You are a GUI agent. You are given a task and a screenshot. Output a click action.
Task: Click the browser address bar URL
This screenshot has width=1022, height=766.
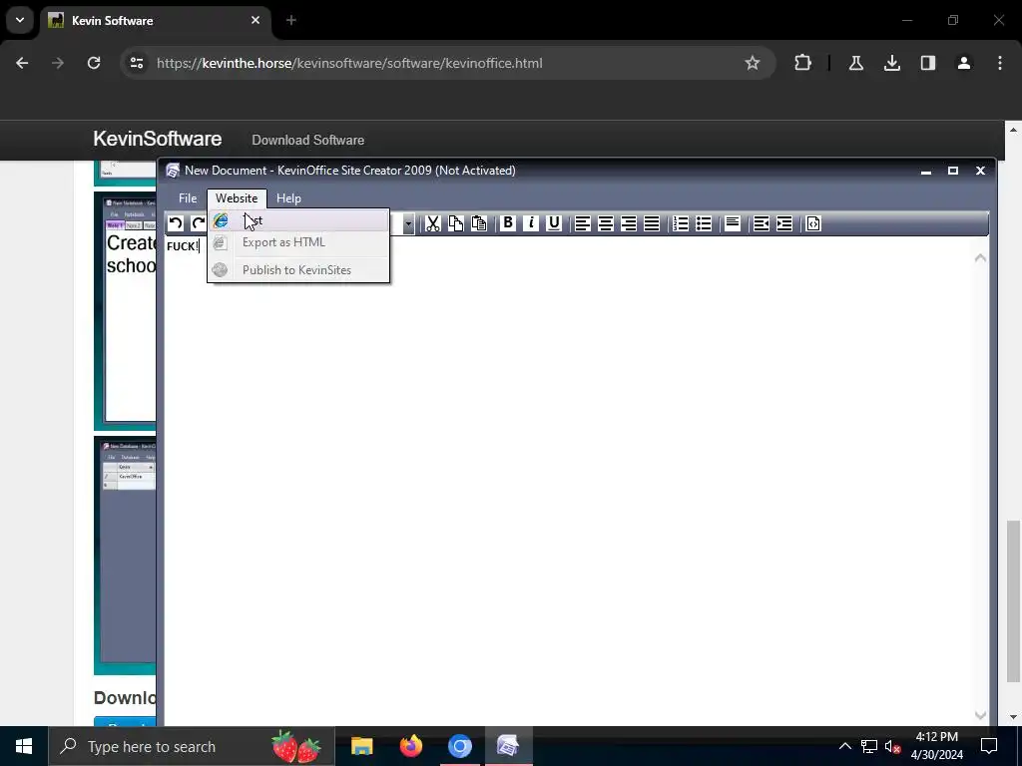pyautogui.click(x=349, y=63)
